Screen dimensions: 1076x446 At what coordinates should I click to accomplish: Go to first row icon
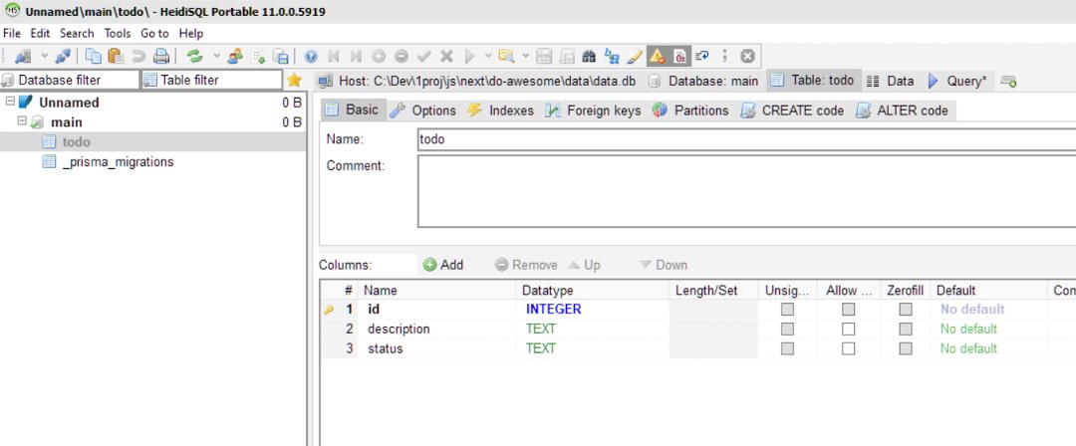point(334,56)
